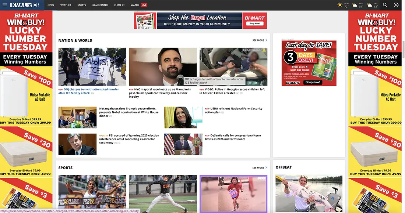
Task: Open the hamburger menu icon
Action: [x=5, y=5]
